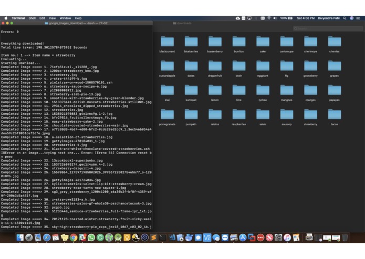Viewport: 365px width, 259px height.
Task: Open Notification Center list icon
Action: [x=358, y=18]
